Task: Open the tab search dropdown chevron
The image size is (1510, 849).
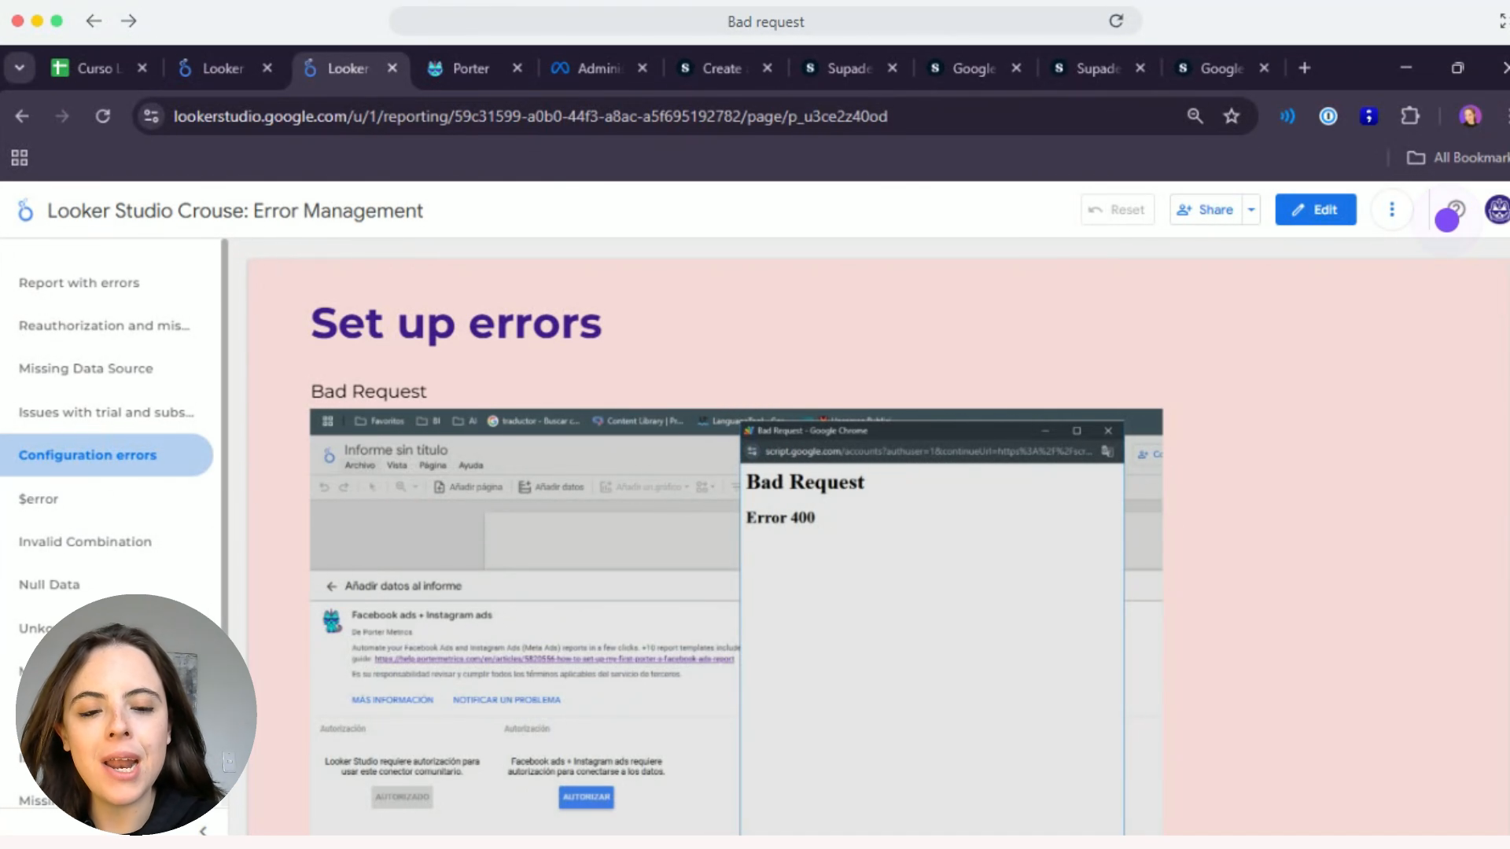Action: click(20, 68)
